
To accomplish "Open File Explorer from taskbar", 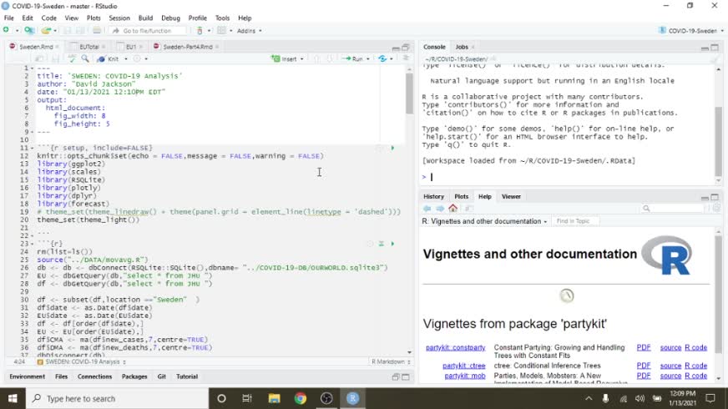I will (274, 398).
